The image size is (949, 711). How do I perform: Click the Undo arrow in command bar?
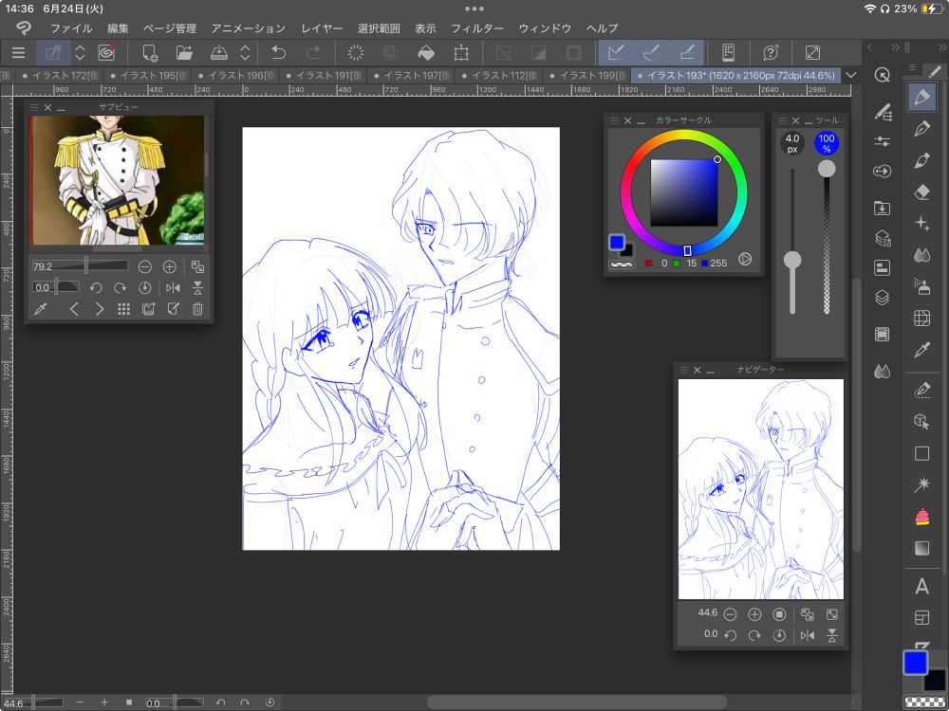click(279, 53)
